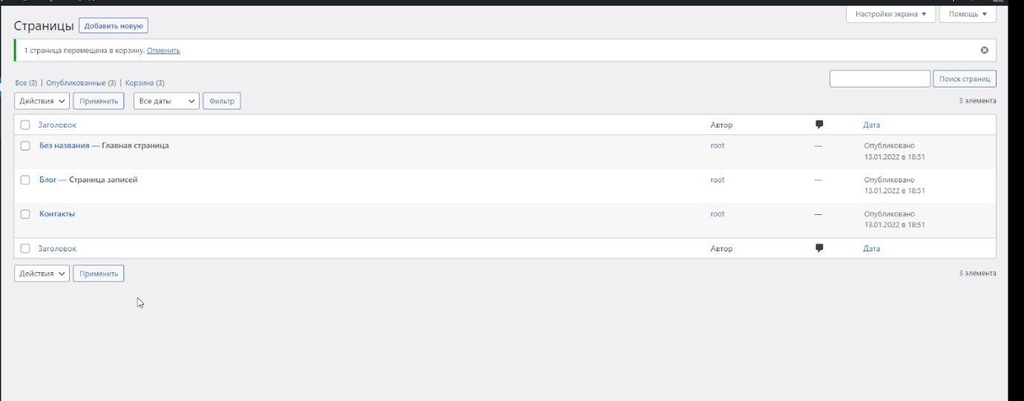Switch to the Корзина (3) view
This screenshot has height=401, width=1024.
pyautogui.click(x=145, y=83)
